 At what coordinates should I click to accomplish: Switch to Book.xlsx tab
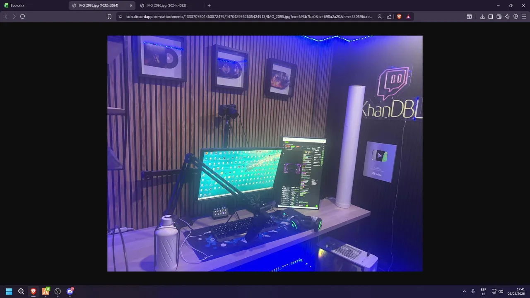click(34, 5)
